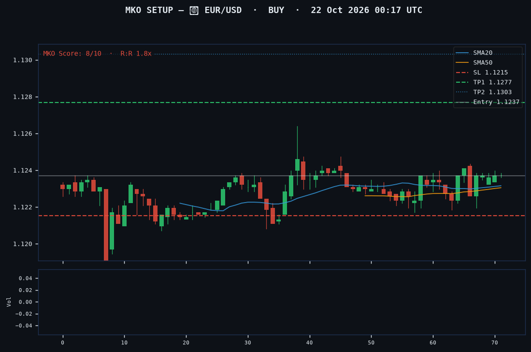Click the 1.130 price axis label
The image size is (531, 352).
(23, 60)
